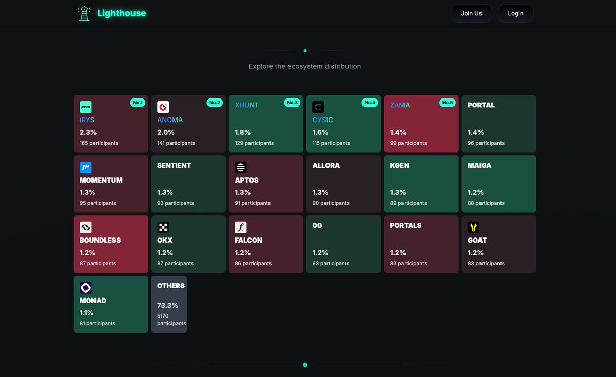Click the GOAT yellow logo icon
Screen dimensions: 616x377
coord(474,227)
